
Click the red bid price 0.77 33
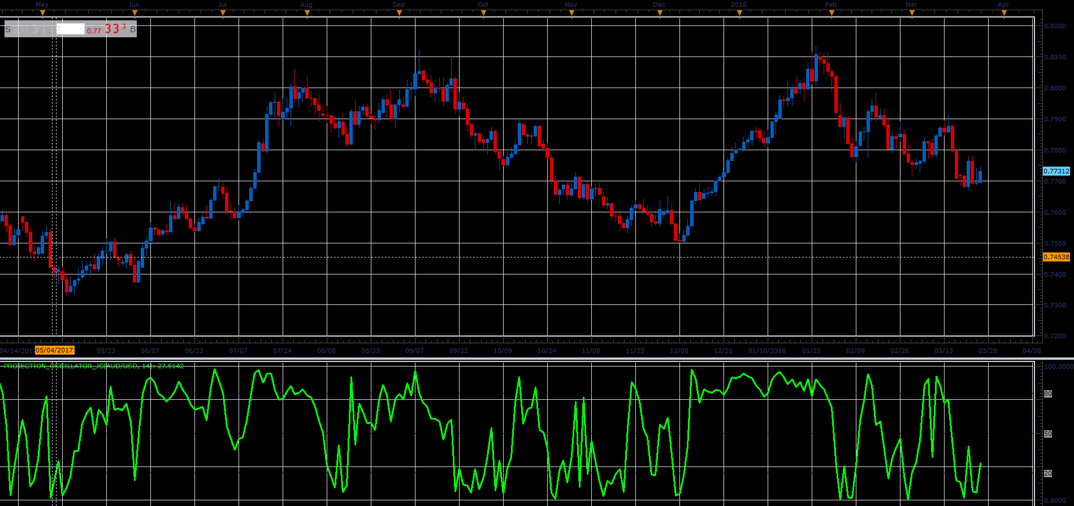tap(106, 29)
